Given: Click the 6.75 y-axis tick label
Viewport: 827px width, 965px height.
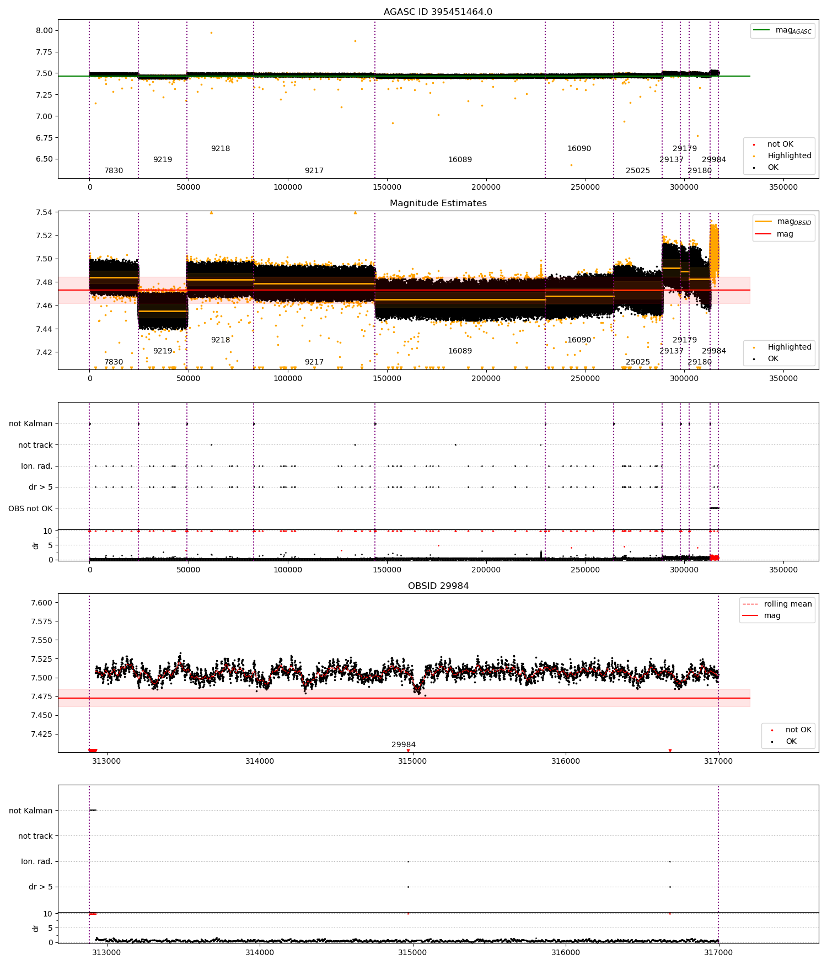Looking at the screenshot, I should pyautogui.click(x=44, y=138).
